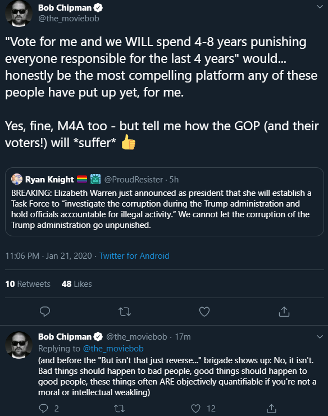This screenshot has width=328, height=416.
Task: Open Bob Chipman's profile picture at top
Action: (19, 13)
